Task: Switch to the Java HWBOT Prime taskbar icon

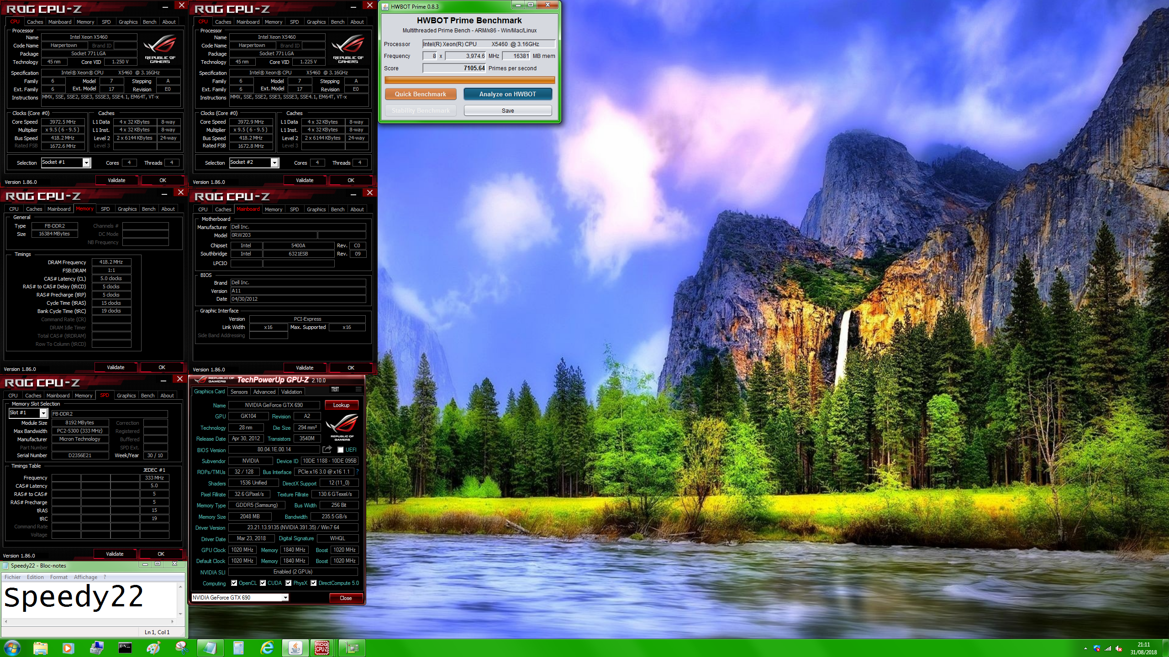Action: 295,648
